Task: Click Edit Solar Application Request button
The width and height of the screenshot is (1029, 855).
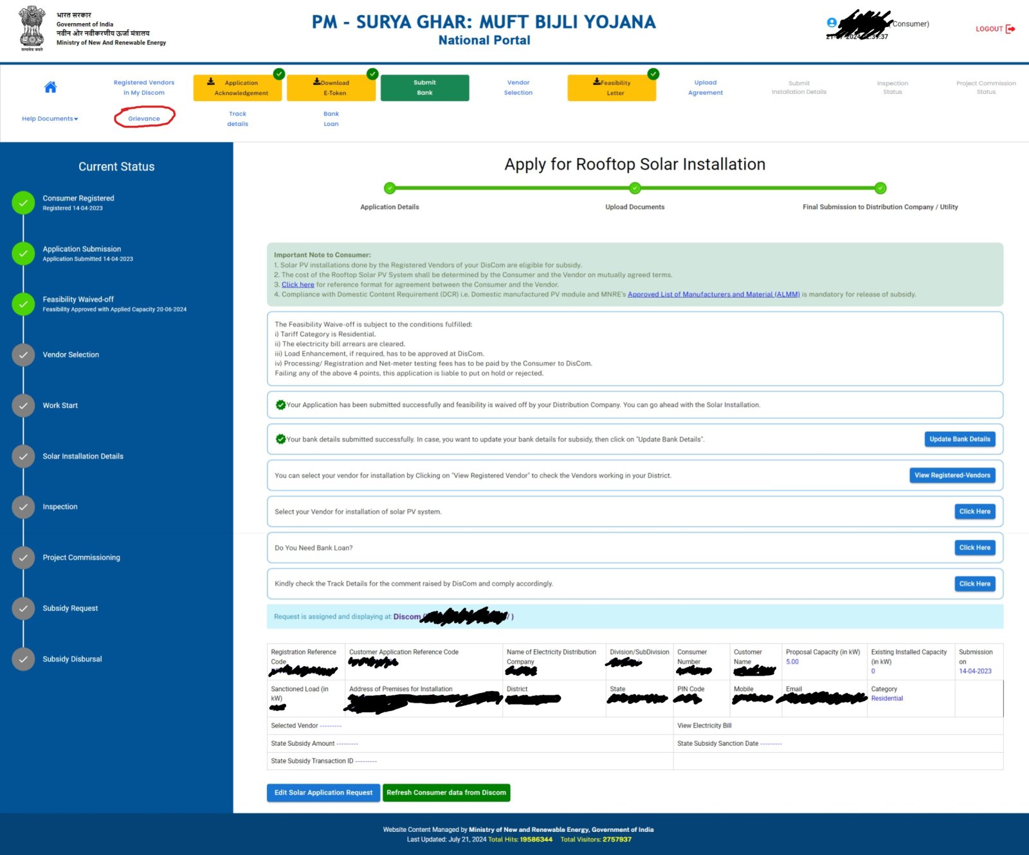Action: tap(323, 793)
